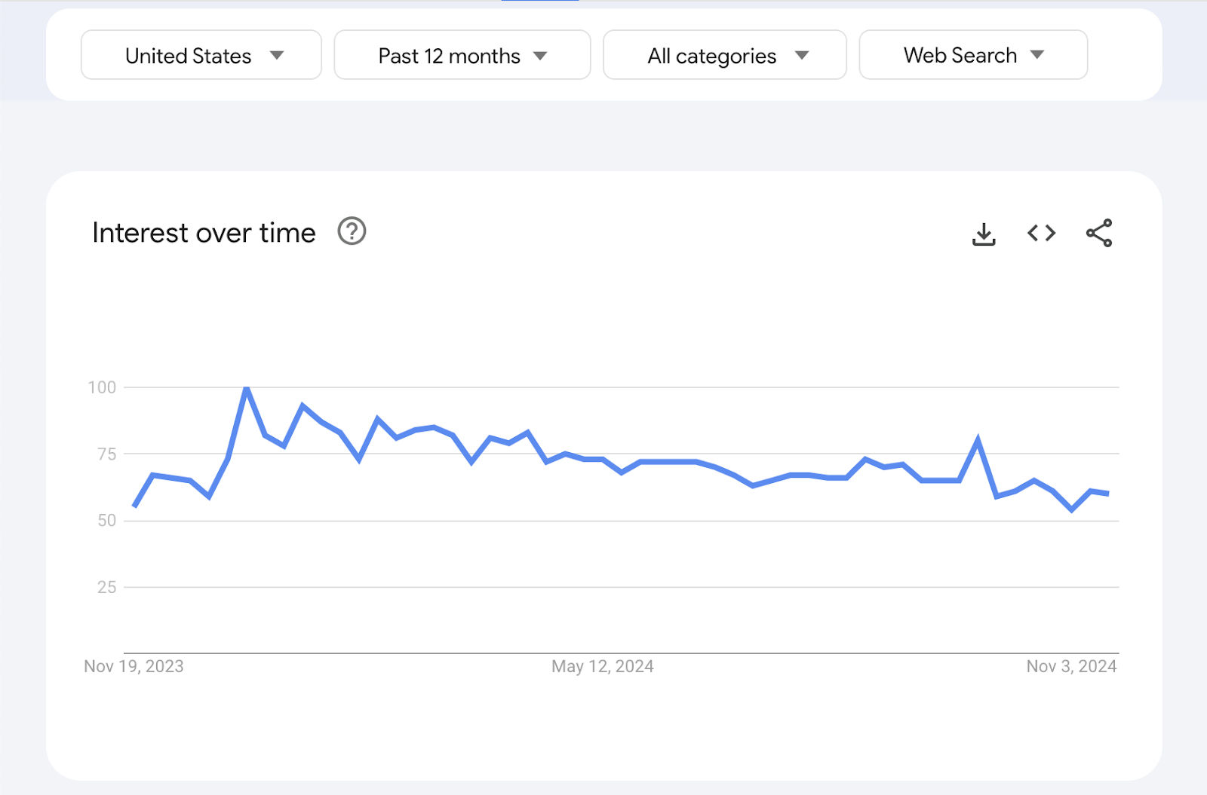Click the Nov 3, 2024 axis label

[1071, 666]
